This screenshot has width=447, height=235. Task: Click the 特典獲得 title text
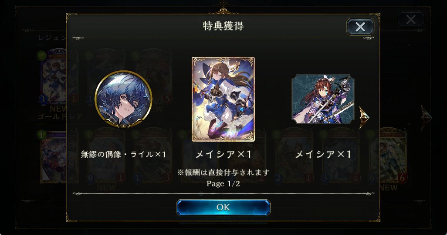coord(223,26)
